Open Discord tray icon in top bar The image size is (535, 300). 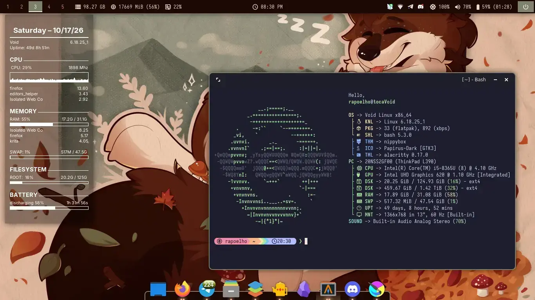[421, 7]
